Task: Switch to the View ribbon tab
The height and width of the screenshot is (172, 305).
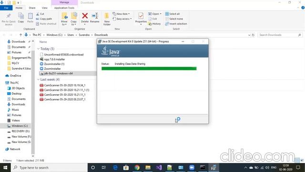Action: (44, 8)
